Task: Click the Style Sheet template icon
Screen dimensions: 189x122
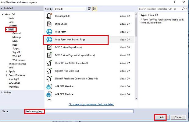Action: (x=49, y=24)
